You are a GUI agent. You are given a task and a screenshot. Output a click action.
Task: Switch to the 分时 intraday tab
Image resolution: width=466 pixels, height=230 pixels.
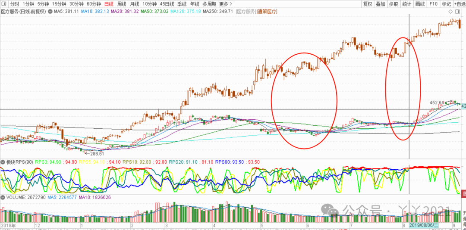[x=15, y=4]
